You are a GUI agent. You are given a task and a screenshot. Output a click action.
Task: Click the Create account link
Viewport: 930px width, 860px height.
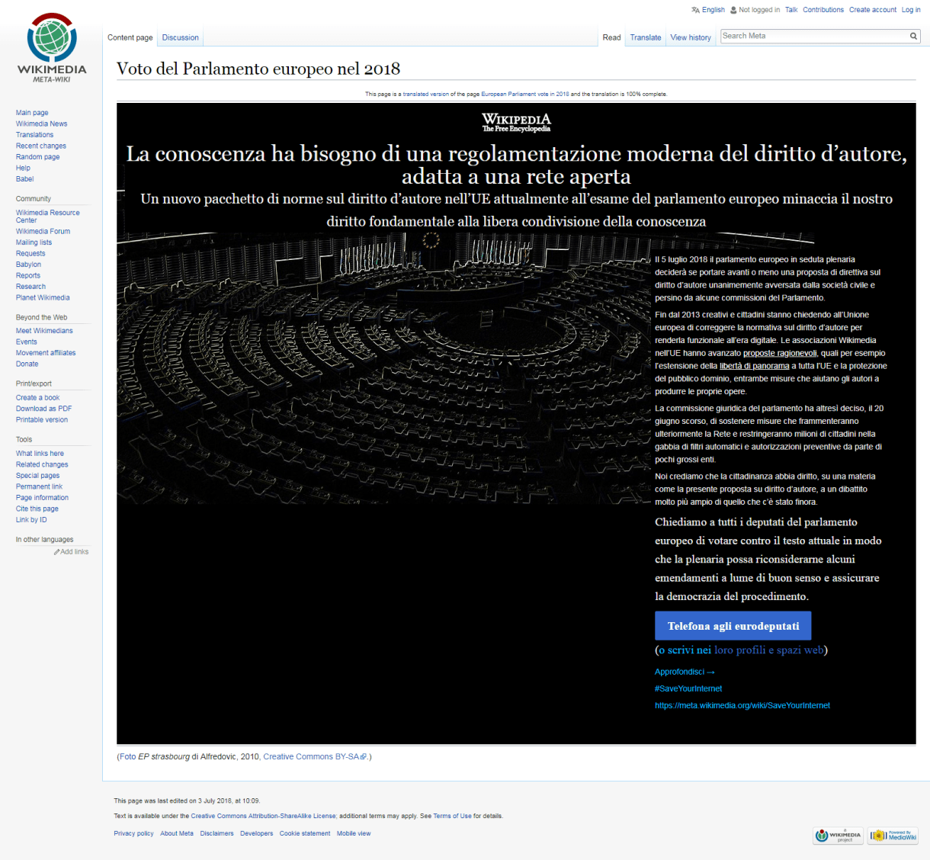873,10
